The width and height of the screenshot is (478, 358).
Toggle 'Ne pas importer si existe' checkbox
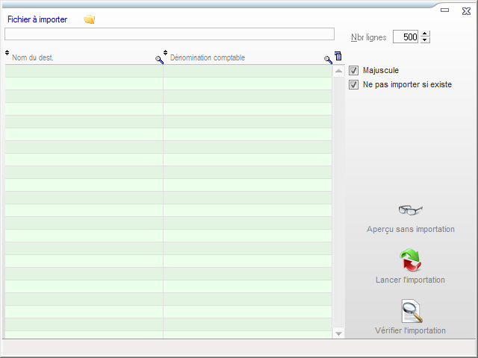pyautogui.click(x=354, y=84)
